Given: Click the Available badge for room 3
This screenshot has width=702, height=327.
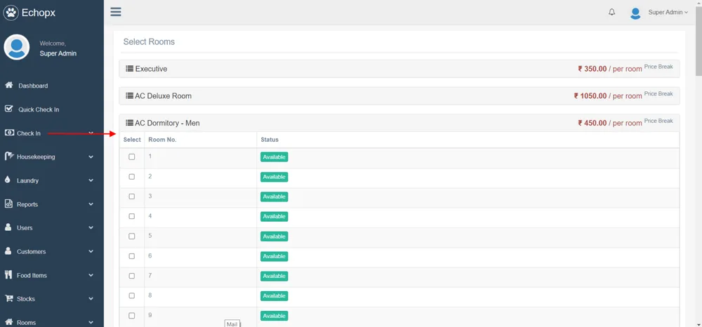Looking at the screenshot, I should tap(274, 196).
